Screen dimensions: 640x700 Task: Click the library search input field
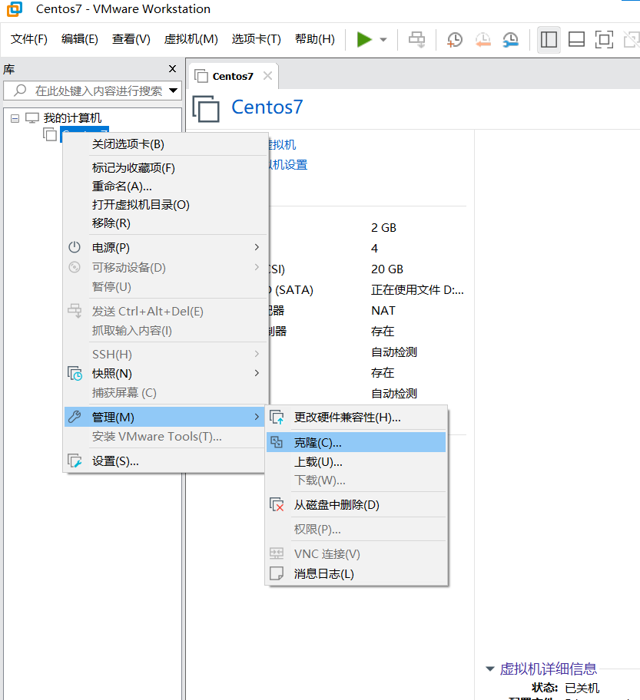tap(92, 91)
